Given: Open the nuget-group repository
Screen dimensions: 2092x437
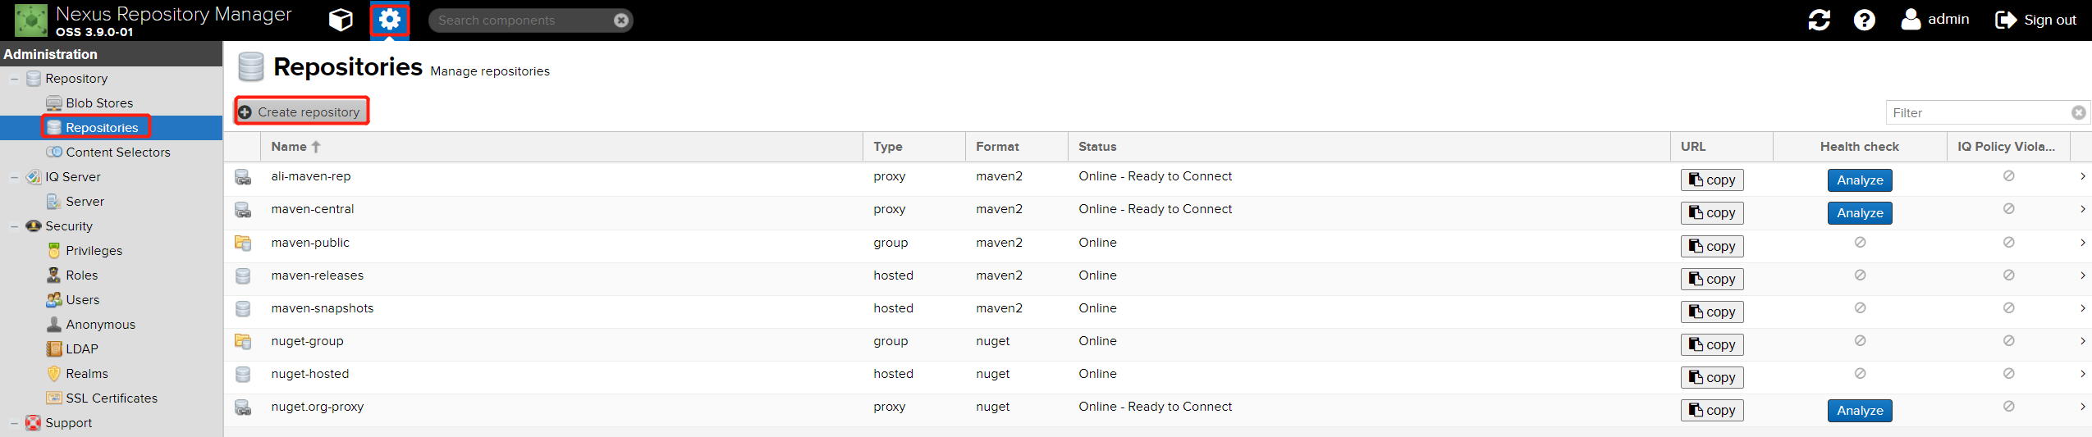Looking at the screenshot, I should pyautogui.click(x=308, y=341).
